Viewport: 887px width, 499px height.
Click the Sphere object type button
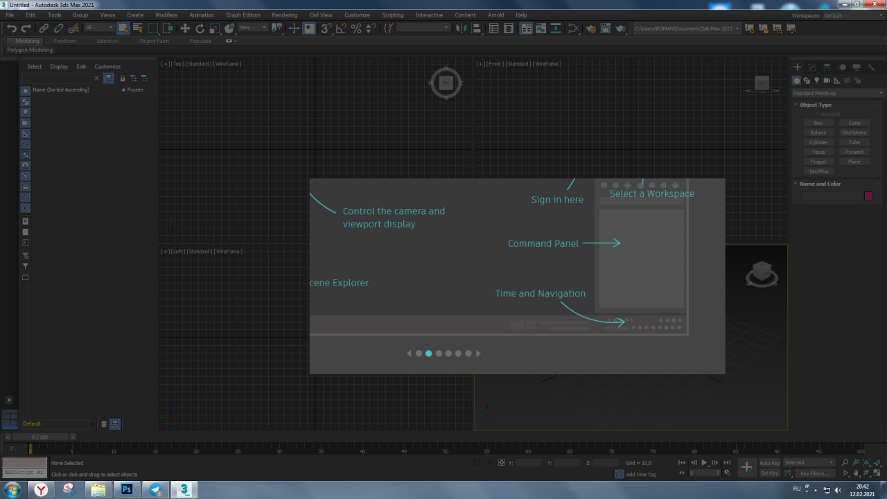pos(818,132)
